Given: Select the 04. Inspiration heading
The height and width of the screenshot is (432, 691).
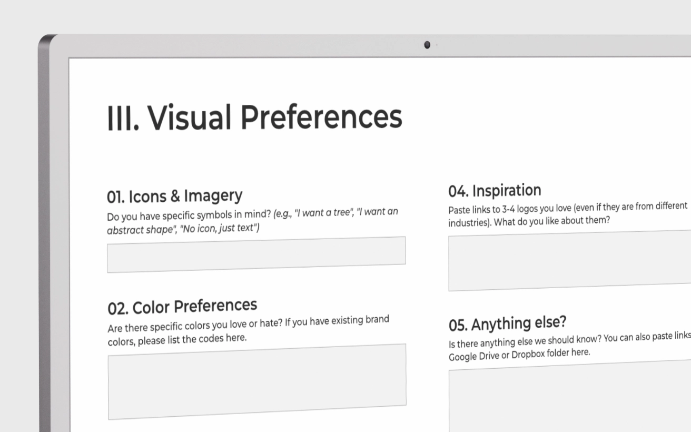Looking at the screenshot, I should coord(495,190).
